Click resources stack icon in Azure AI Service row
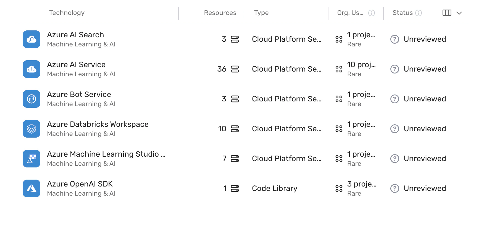The width and height of the screenshot is (479, 231). click(x=235, y=69)
